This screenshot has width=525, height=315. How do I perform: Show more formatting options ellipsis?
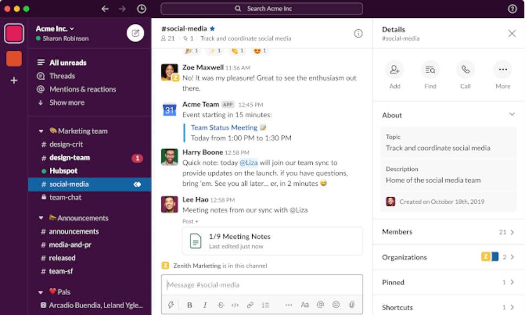tap(288, 305)
